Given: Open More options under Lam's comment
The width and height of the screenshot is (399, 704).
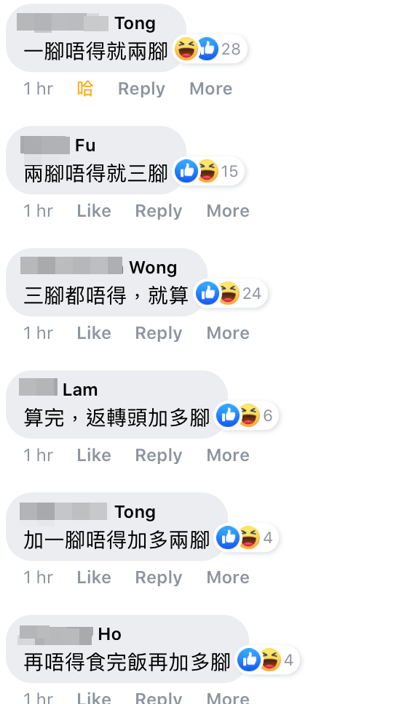Looking at the screenshot, I should [228, 455].
